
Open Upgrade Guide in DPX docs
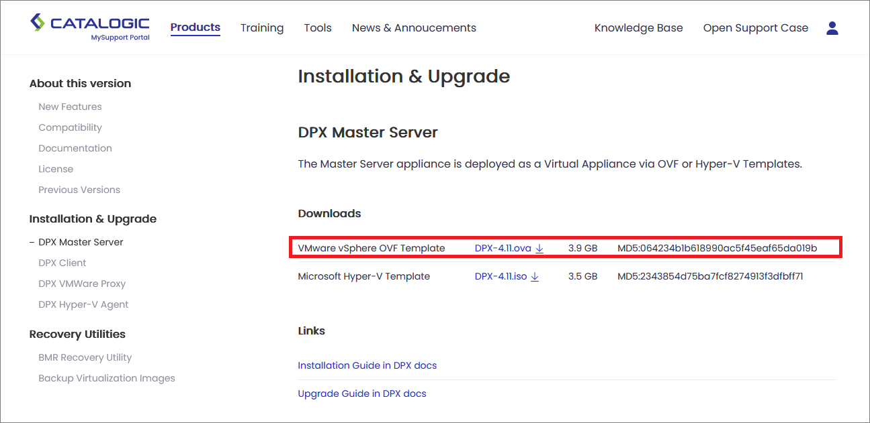pyautogui.click(x=361, y=394)
